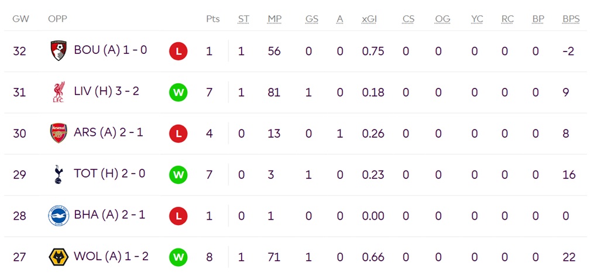Select the MP column header
The width and height of the screenshot is (594, 276).
point(274,19)
